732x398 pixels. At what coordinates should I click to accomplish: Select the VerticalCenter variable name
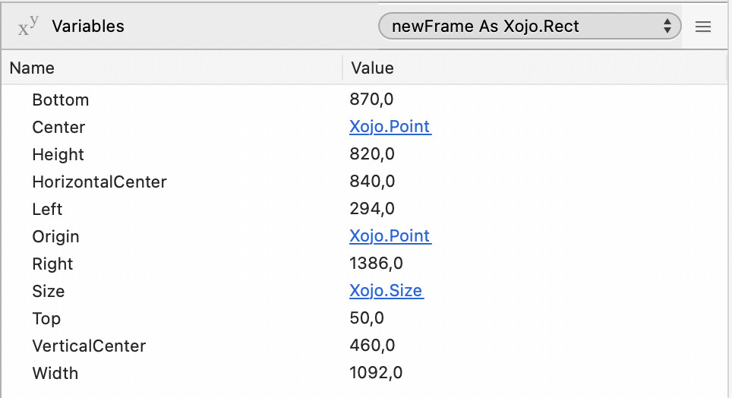click(x=89, y=346)
